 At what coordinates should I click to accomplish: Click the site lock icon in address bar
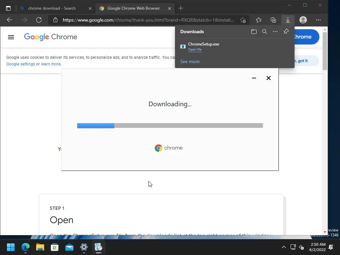[55, 20]
